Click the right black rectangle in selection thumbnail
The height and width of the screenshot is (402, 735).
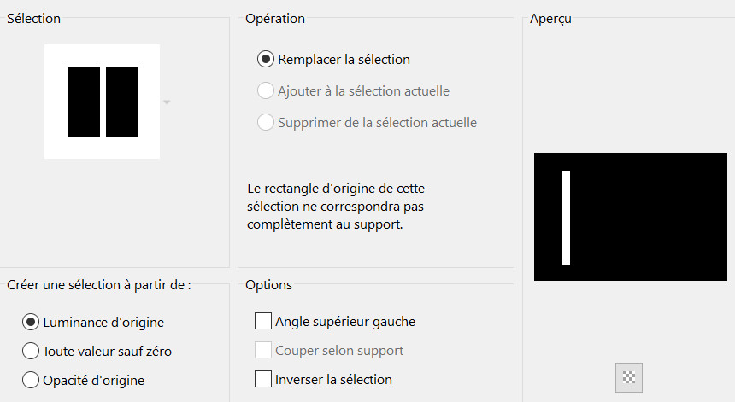point(121,102)
